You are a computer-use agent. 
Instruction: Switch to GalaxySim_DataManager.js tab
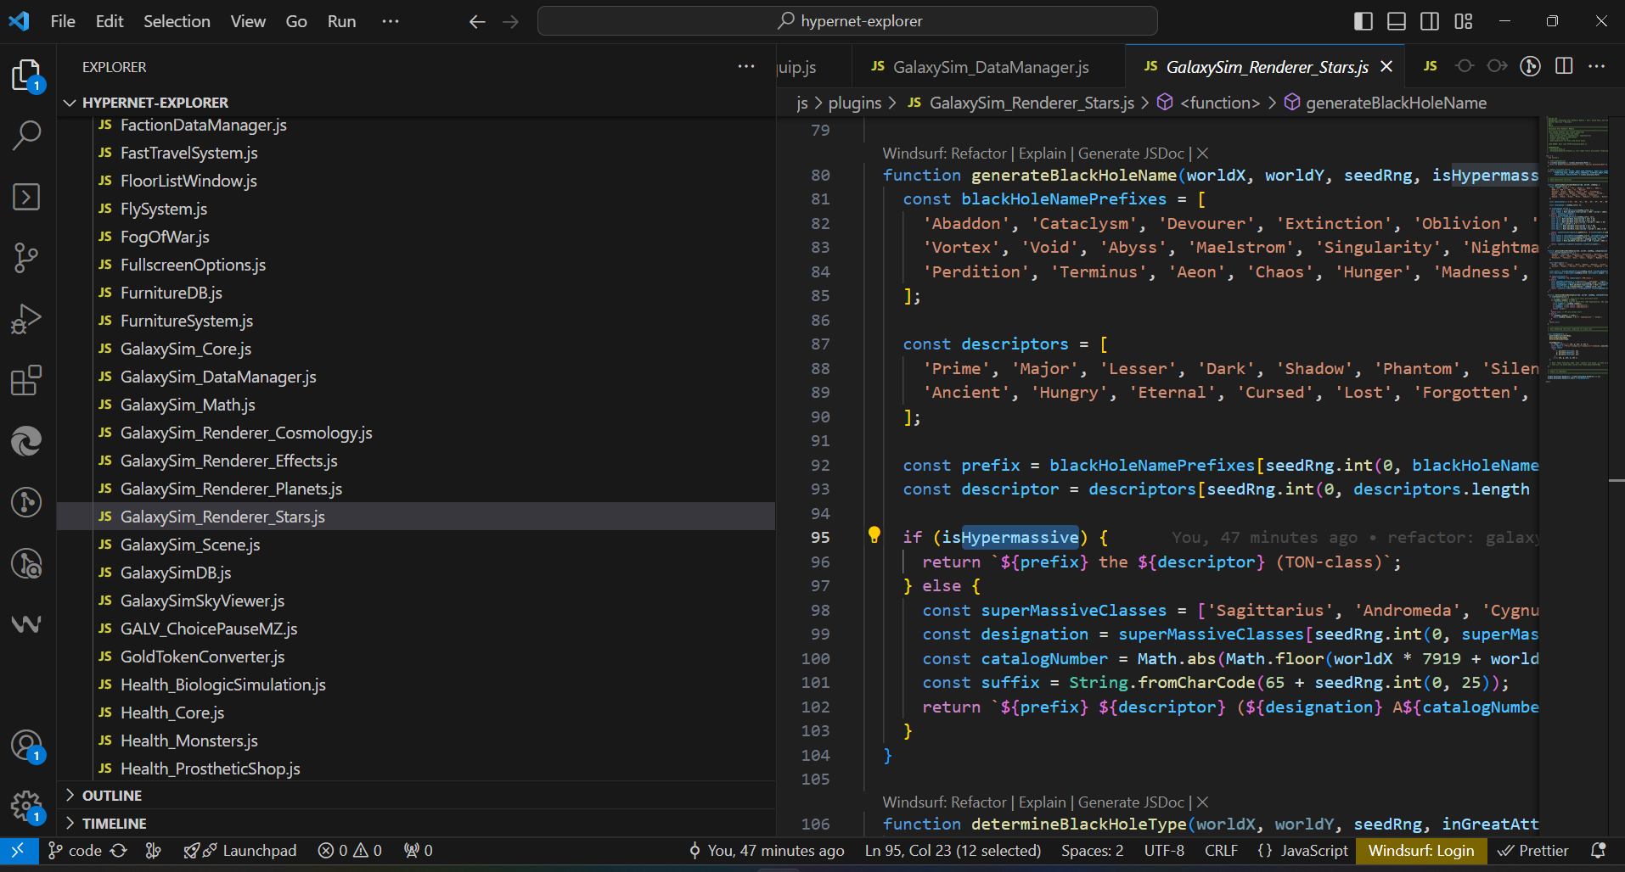[989, 67]
